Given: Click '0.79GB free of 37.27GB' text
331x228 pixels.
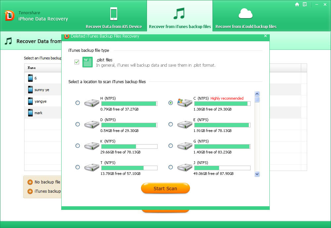Looking at the screenshot, I should pyautogui.click(x=119, y=109).
